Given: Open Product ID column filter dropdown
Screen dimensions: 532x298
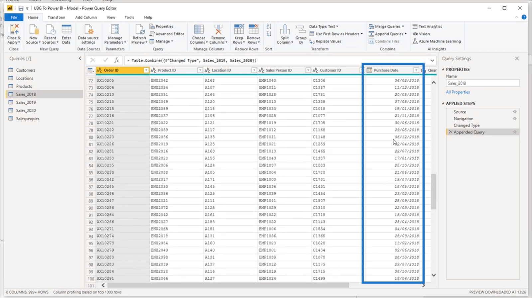Looking at the screenshot, I should coord(200,70).
